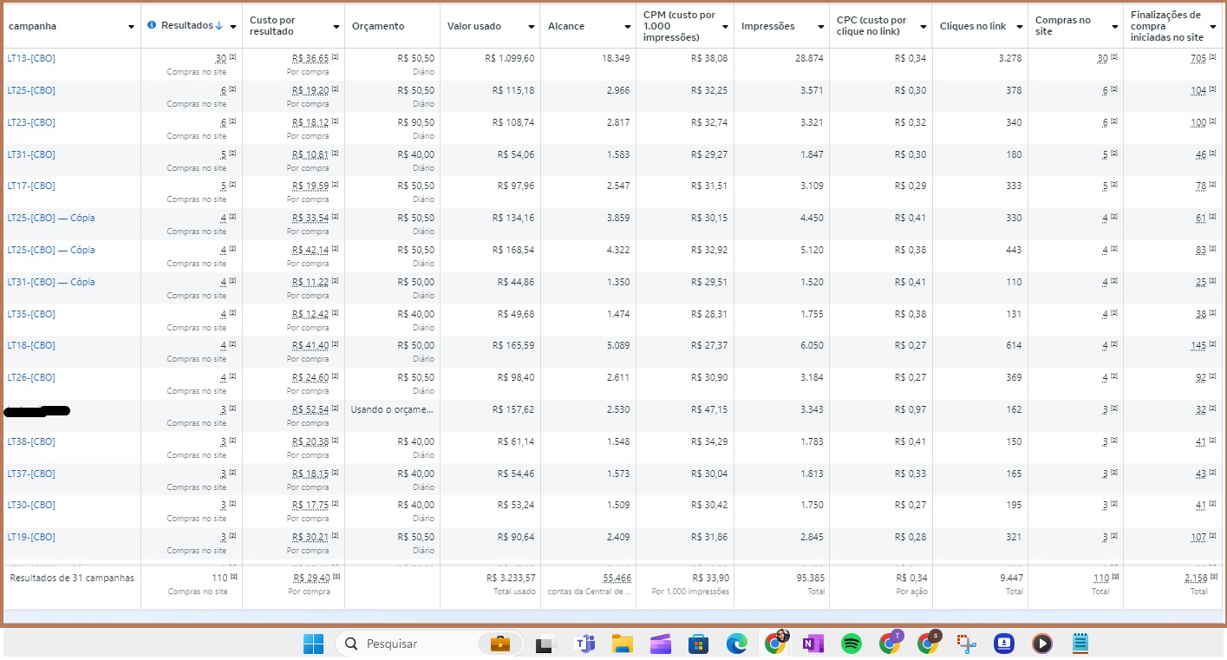Open the blue download app in the taskbar
1227x660 pixels.
1004,644
